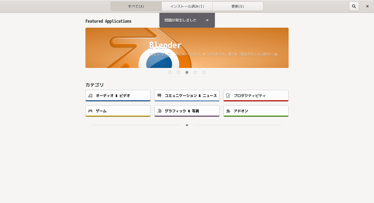Switch to the すべて(A) tab
Viewport: 374px width, 203px height.
(x=136, y=6)
